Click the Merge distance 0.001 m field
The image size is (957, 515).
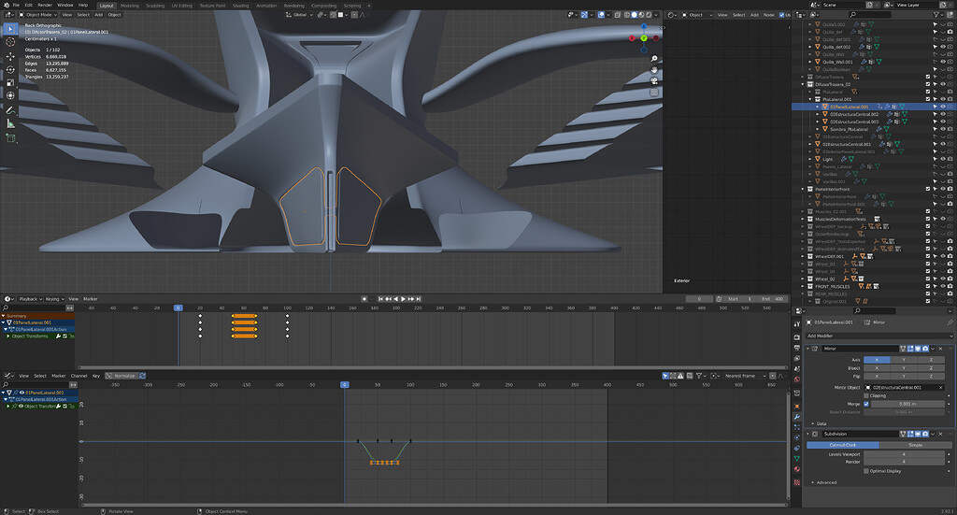(907, 404)
